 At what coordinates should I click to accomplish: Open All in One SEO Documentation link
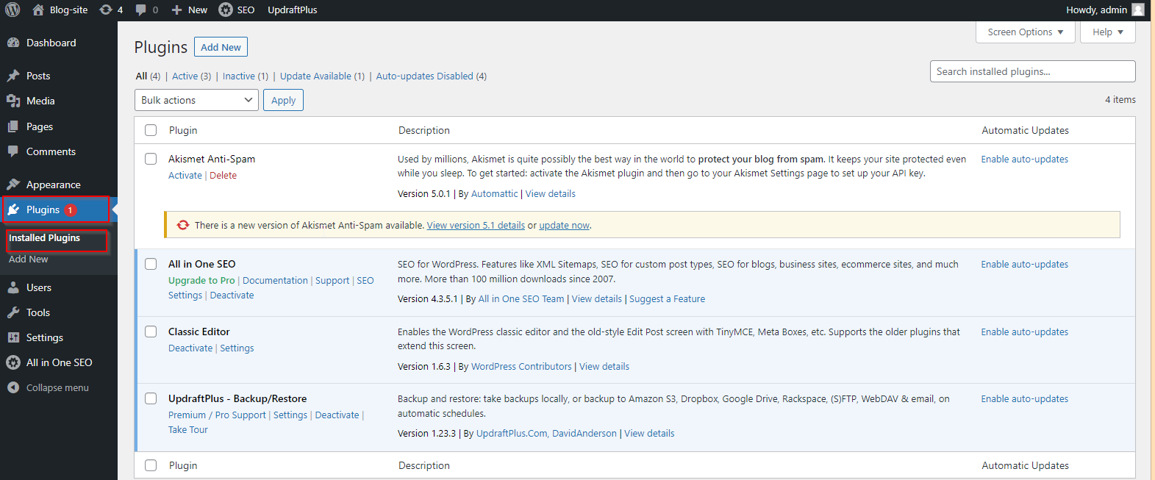275,280
